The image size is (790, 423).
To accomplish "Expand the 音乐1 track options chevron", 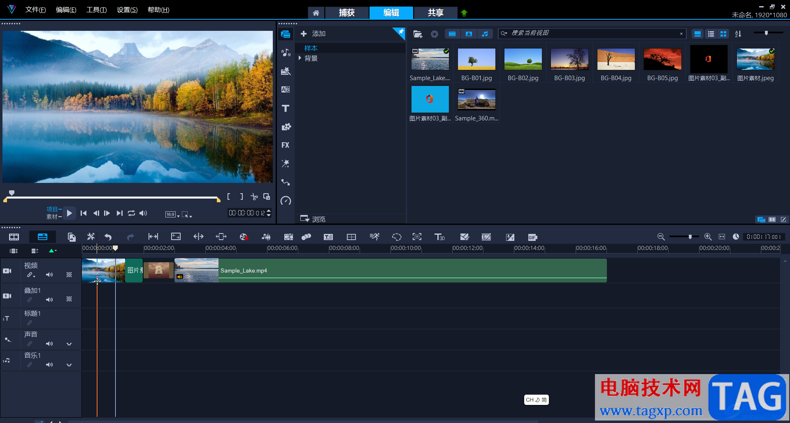I will [69, 365].
